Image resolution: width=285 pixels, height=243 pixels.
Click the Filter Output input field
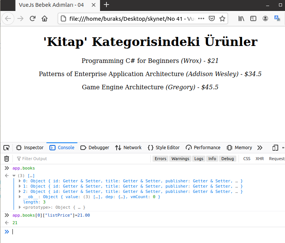pos(83,159)
